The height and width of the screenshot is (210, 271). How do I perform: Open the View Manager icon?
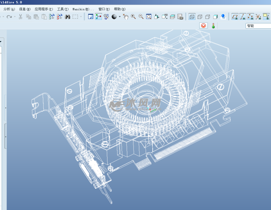pos(180,16)
